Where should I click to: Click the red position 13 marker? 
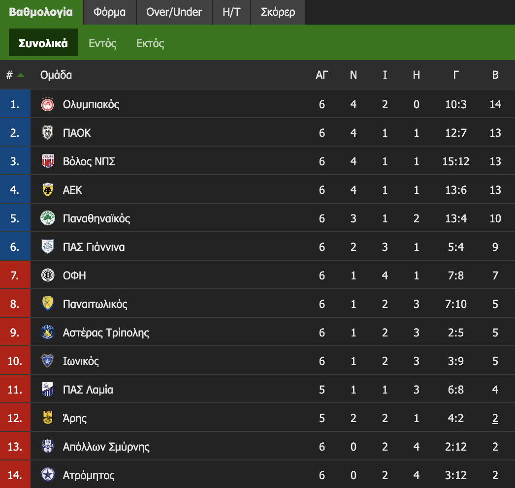point(15,447)
